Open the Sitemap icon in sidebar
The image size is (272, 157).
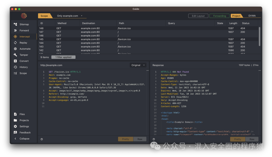pyautogui.click(x=15, y=24)
